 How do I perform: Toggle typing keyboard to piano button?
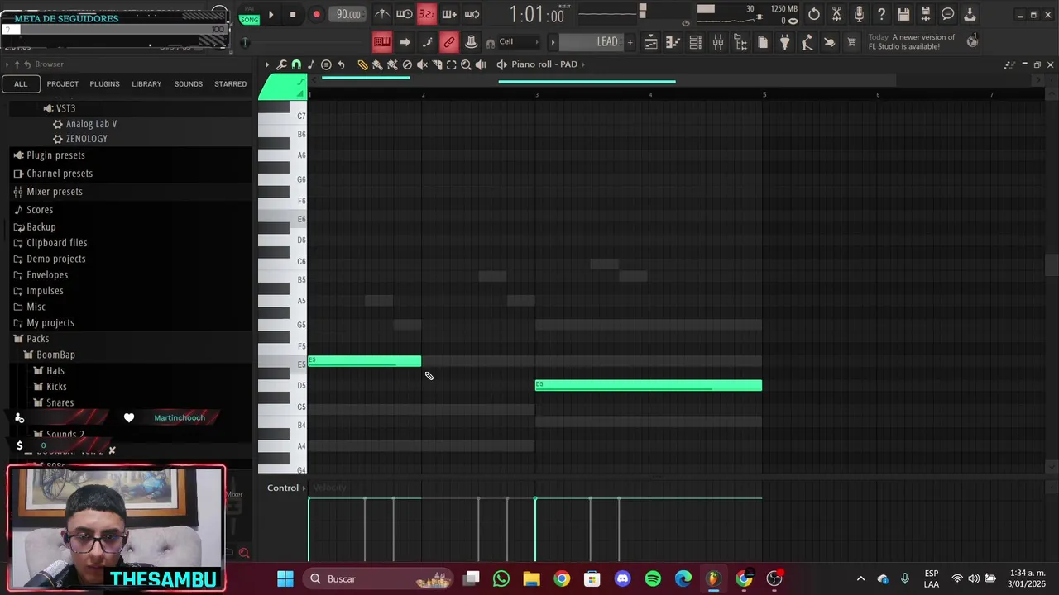click(x=381, y=42)
